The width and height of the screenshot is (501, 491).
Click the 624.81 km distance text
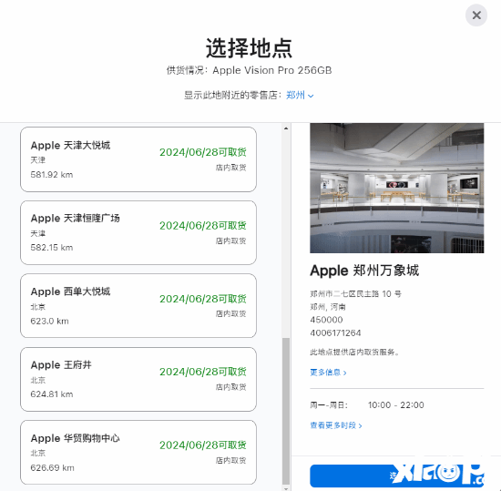pos(52,394)
